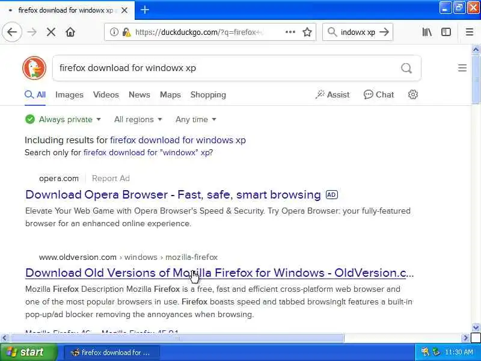The image size is (481, 361).
Task: Open the Download Opera Browser ad result
Action: (x=173, y=194)
